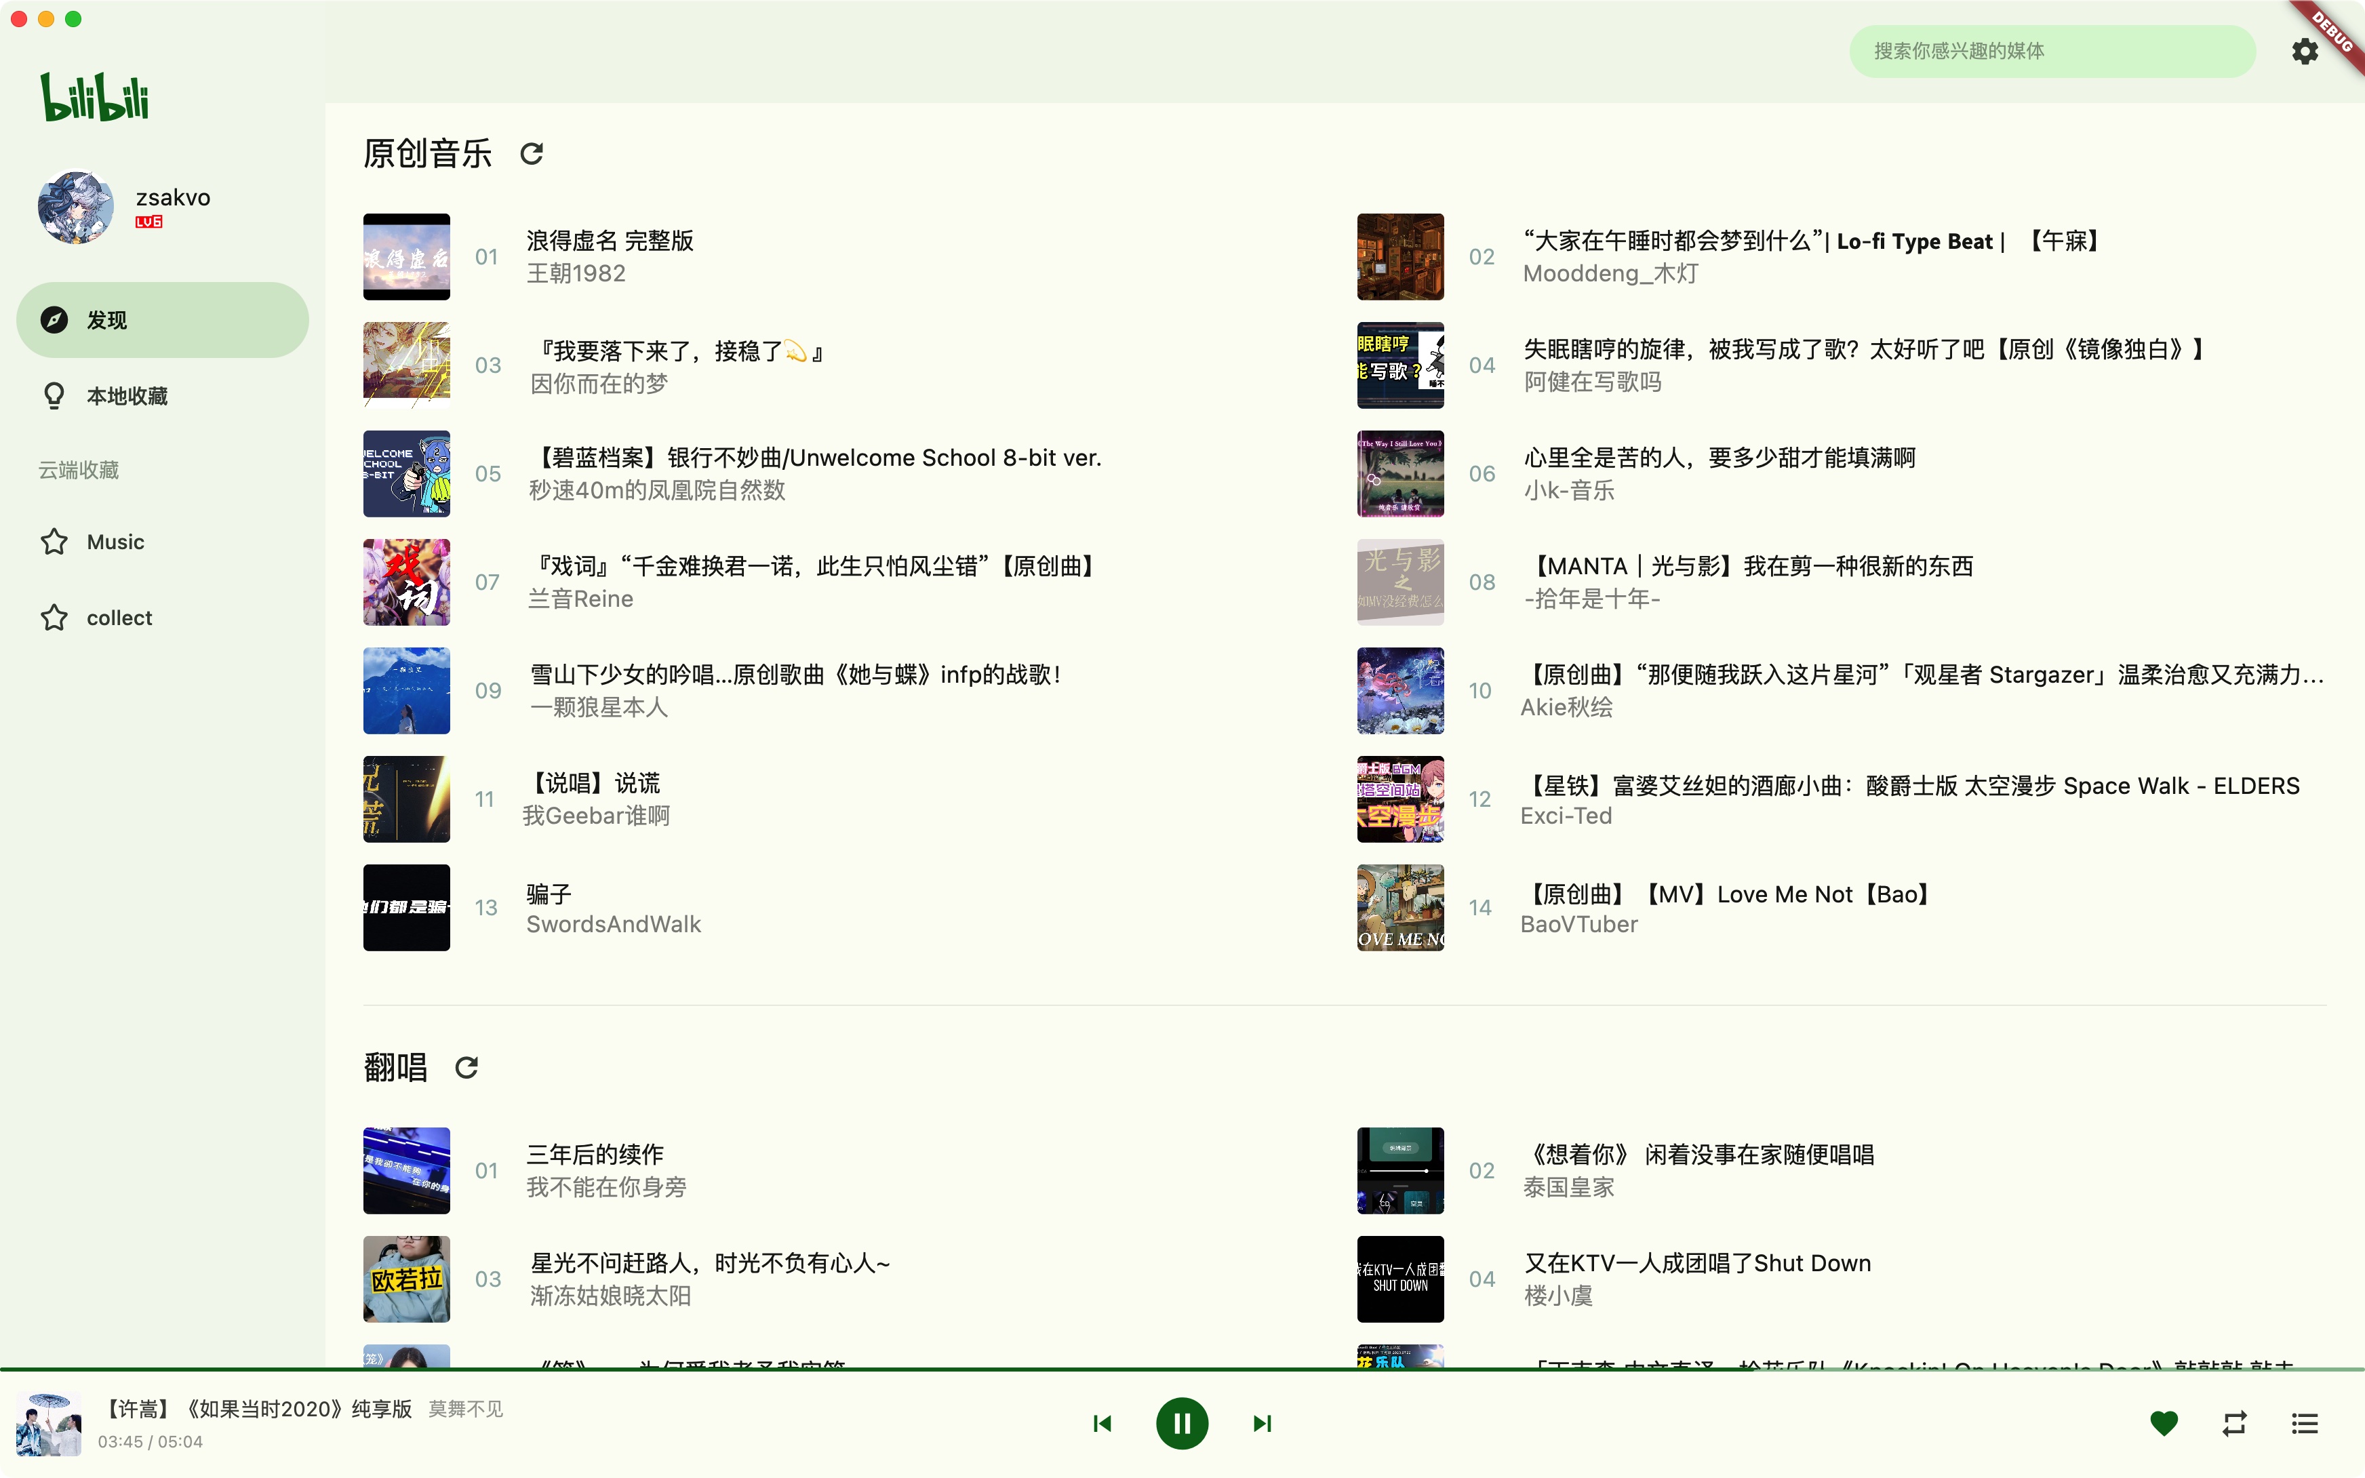Open the playlist queue icon
This screenshot has height=1478, width=2365.
coord(2305,1423)
